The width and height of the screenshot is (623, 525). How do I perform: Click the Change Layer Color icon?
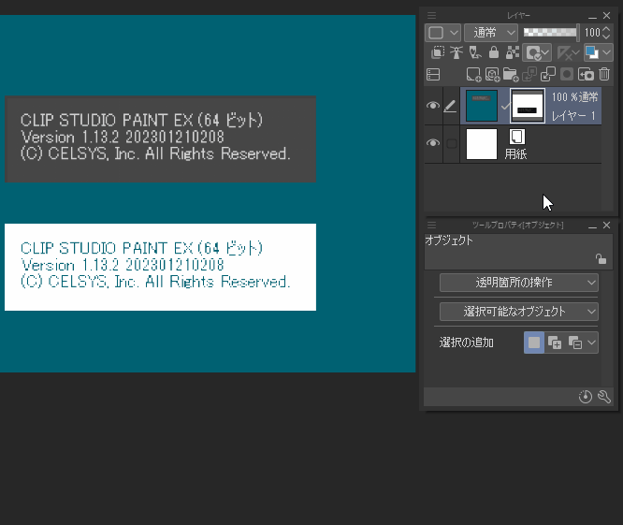coord(592,52)
